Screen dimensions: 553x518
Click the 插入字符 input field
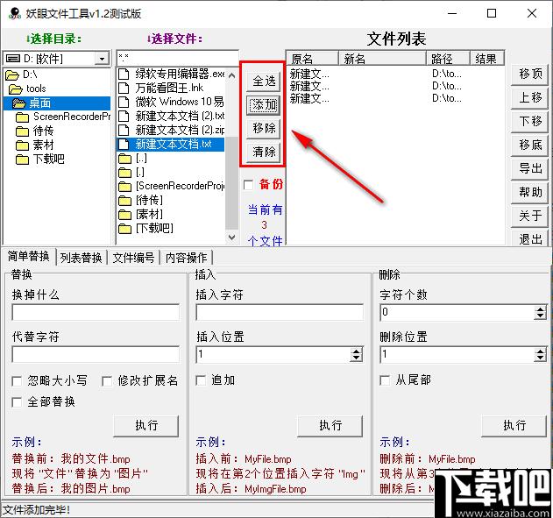[x=280, y=312]
